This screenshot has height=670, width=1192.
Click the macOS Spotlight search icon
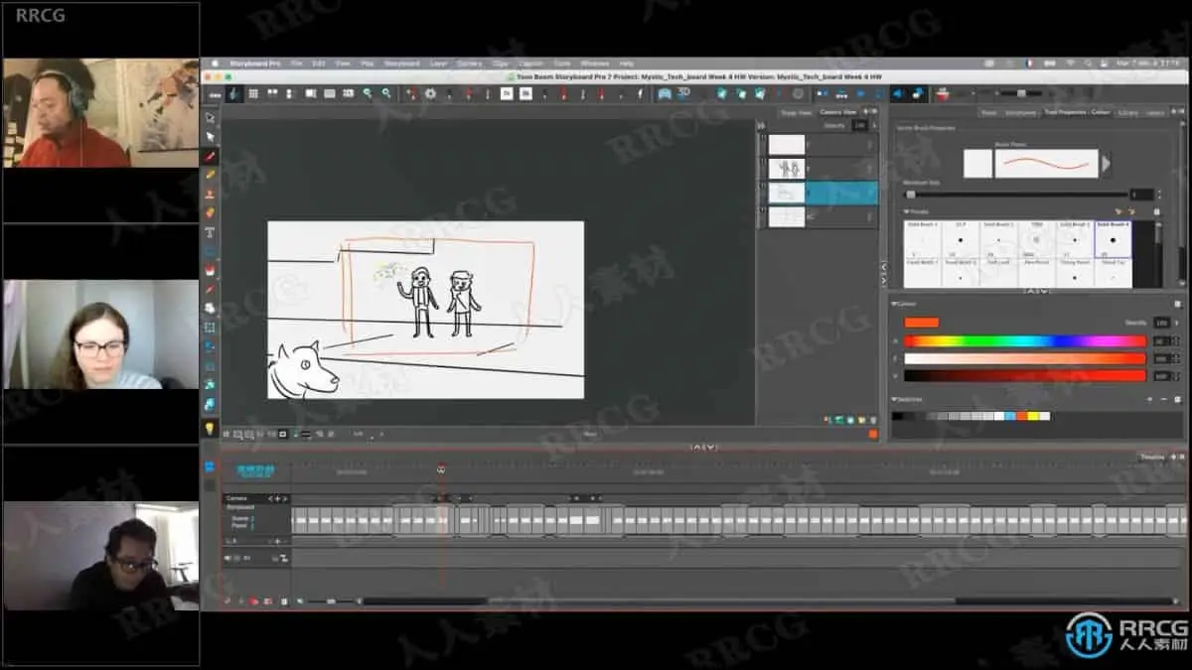[1089, 63]
